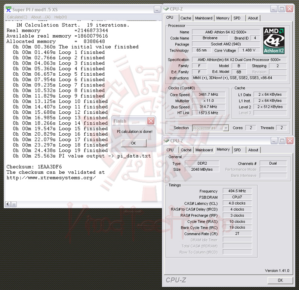
Task: Switch to Mainboard tab in lower CPU-Z window
Action: click(204, 150)
